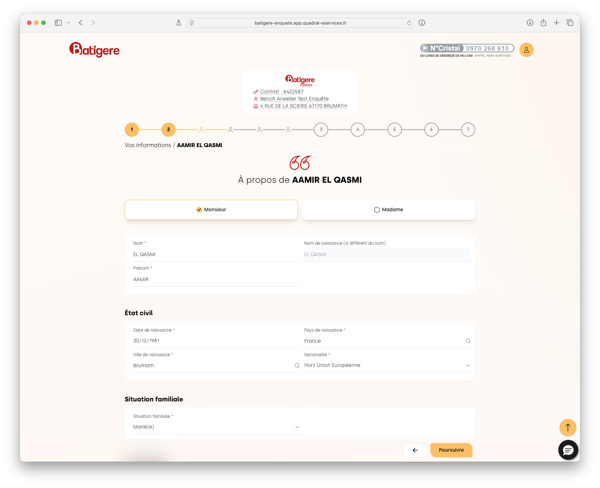Toggle Safari's sidebar panel
The image size is (600, 488).
click(x=58, y=23)
